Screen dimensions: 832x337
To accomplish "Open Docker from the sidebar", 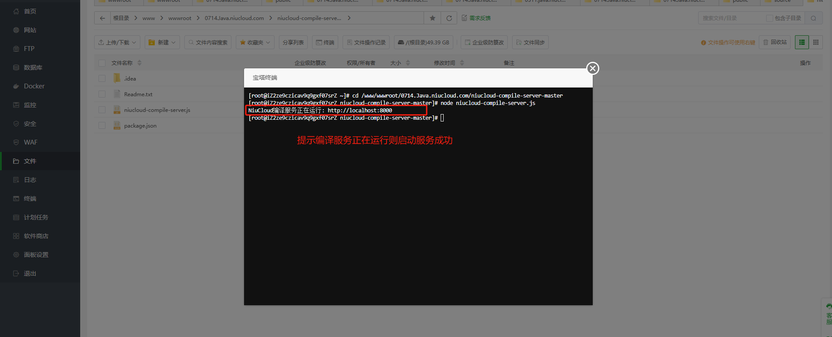I will coord(34,86).
